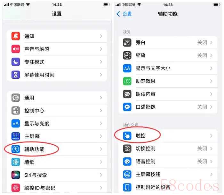
Task: Tap the General gear icon
Action: tap(16, 98)
